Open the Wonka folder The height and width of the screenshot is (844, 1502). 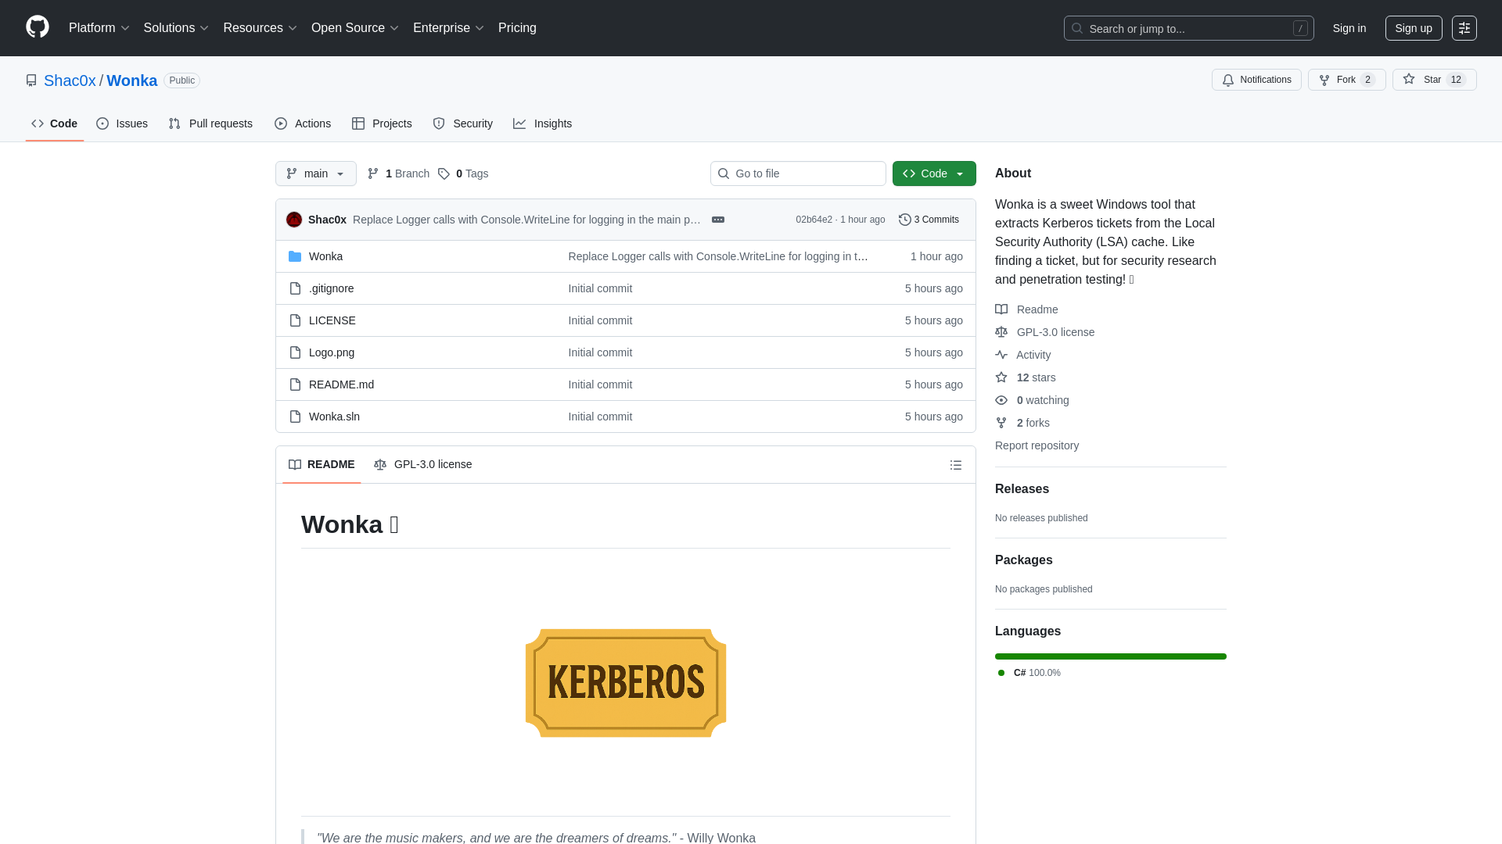(326, 256)
